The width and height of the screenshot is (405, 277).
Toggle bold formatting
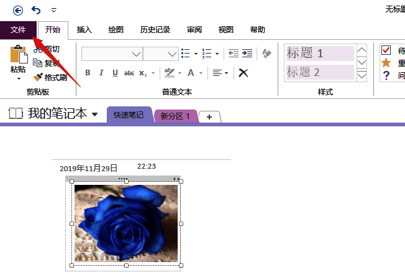tap(88, 73)
